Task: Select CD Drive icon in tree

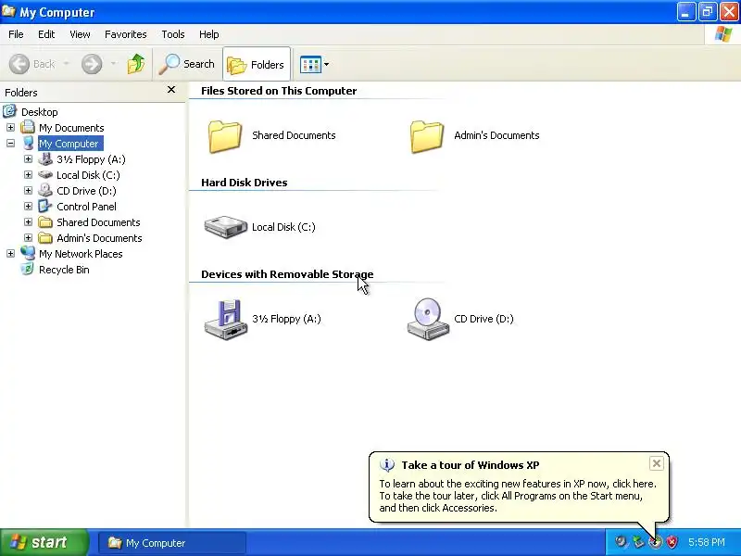Action: (x=45, y=191)
